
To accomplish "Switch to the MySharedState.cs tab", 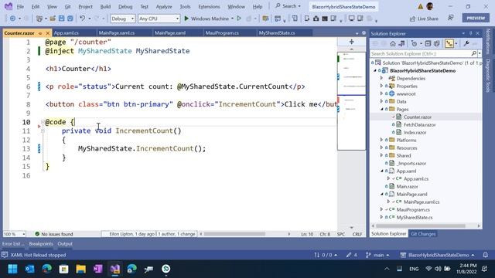I will tap(277, 32).
